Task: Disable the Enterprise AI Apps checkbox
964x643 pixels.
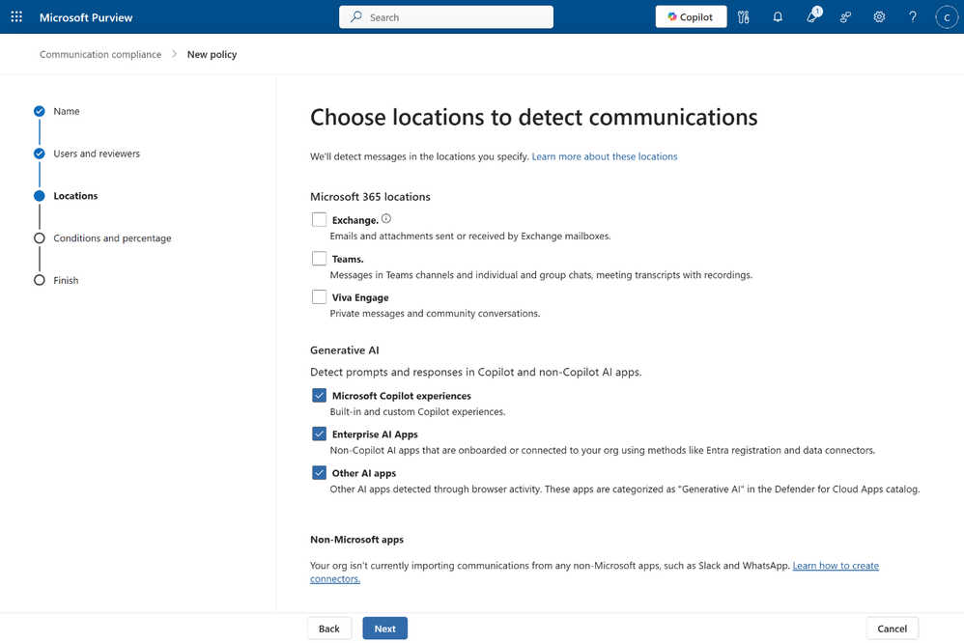Action: pos(319,434)
